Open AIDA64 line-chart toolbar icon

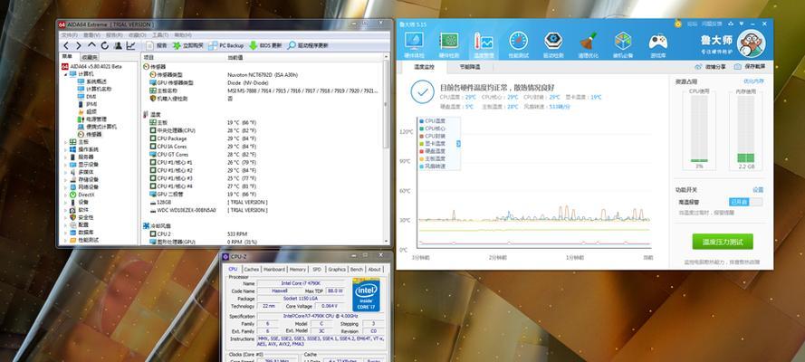(130, 45)
